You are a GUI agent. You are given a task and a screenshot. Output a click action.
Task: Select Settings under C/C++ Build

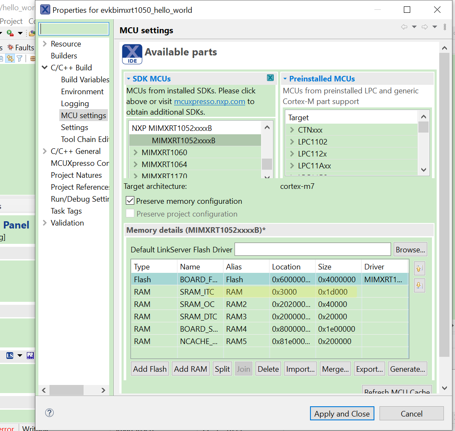point(75,127)
